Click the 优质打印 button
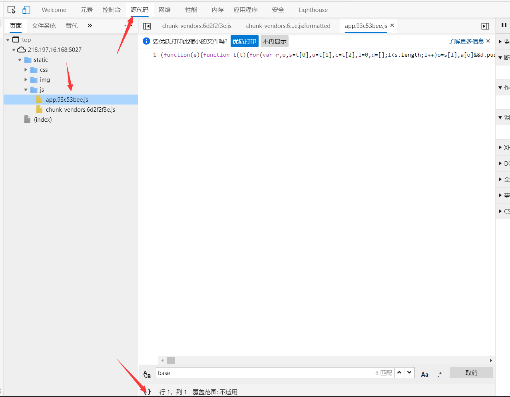Viewport: 510px width, 397px height. (245, 41)
